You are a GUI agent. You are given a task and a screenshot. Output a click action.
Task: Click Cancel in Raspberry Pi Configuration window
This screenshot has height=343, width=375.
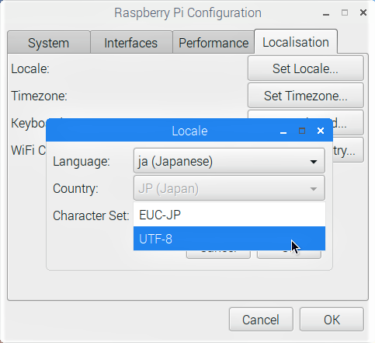pyautogui.click(x=261, y=320)
